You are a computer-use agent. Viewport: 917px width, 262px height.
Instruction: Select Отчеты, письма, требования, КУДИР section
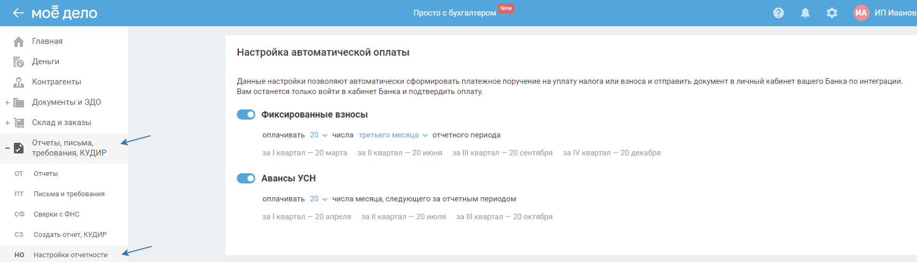pos(69,148)
